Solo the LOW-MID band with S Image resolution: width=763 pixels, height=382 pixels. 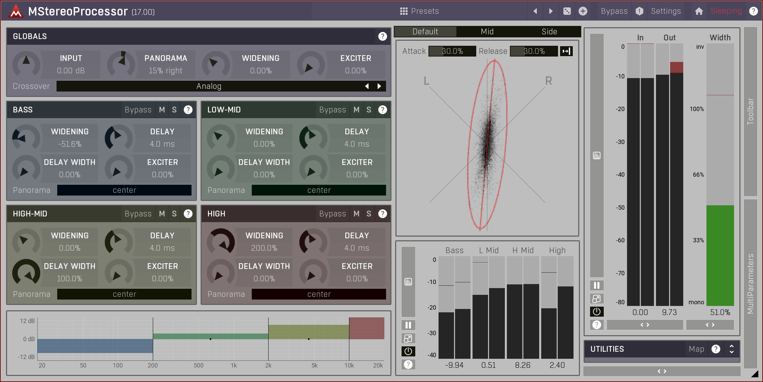coord(369,110)
